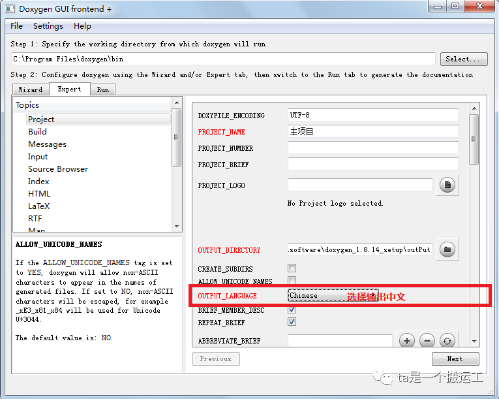Screen dimensions: 499x399
Task: Enable the CREATE_SUBDIRS checkbox
Action: coord(292,268)
